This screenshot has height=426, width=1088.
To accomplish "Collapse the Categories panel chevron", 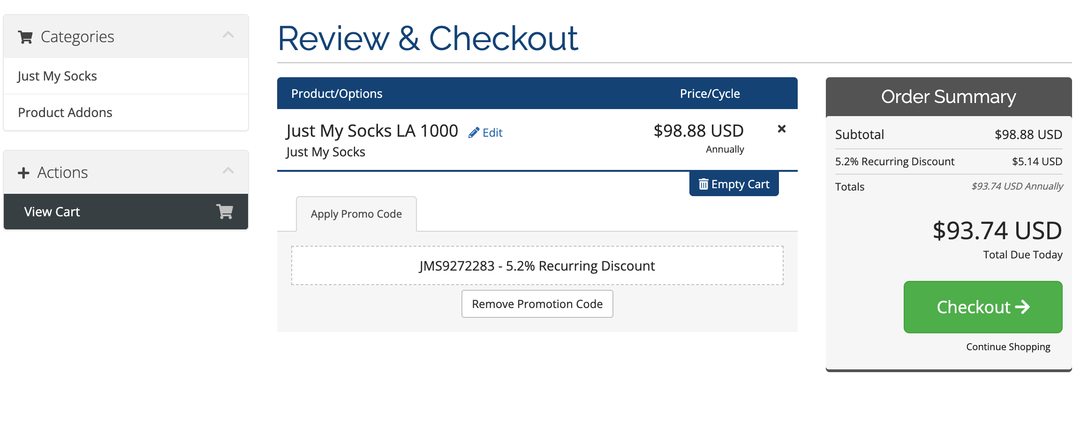I will pyautogui.click(x=228, y=35).
